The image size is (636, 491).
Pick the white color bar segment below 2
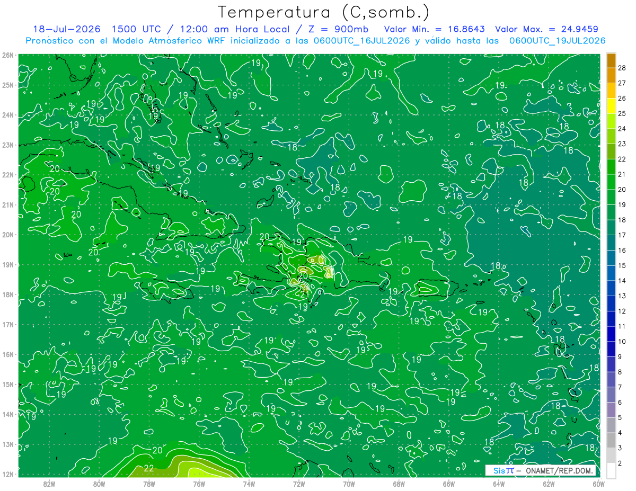click(612, 470)
